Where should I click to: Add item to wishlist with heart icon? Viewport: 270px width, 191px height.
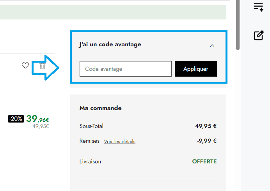25,65
